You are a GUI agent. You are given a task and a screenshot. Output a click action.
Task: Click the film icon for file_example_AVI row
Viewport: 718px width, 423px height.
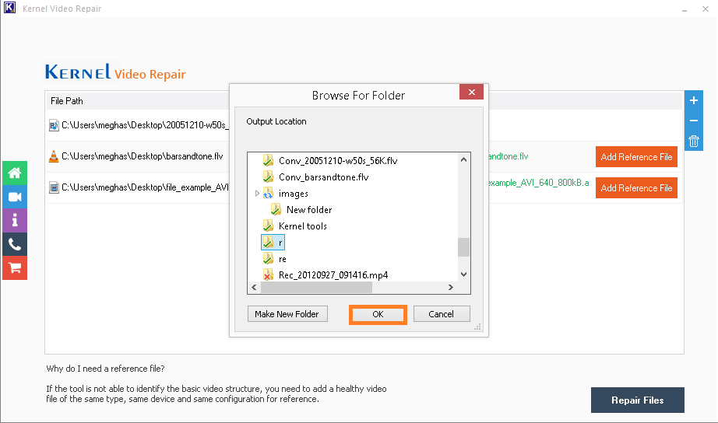point(54,187)
